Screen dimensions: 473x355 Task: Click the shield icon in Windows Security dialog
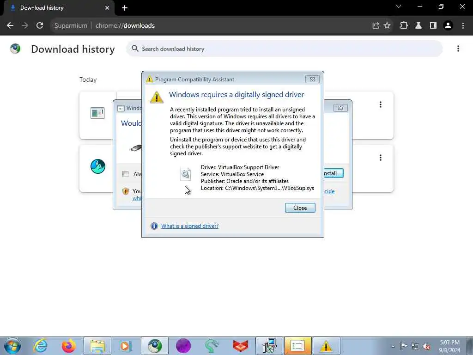pyautogui.click(x=126, y=191)
